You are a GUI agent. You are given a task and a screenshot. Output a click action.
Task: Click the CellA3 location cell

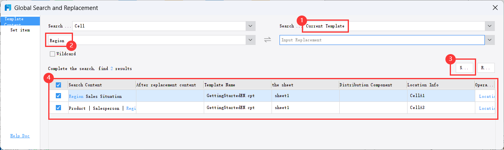[x=441, y=108]
